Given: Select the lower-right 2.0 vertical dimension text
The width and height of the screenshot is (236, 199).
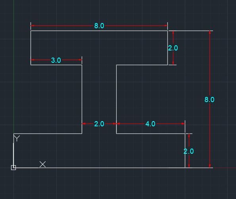Looking at the screenshot, I should click(188, 151).
